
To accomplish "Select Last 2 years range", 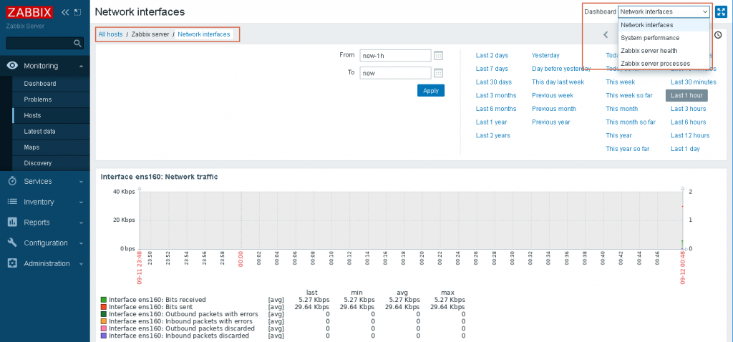I will (493, 135).
